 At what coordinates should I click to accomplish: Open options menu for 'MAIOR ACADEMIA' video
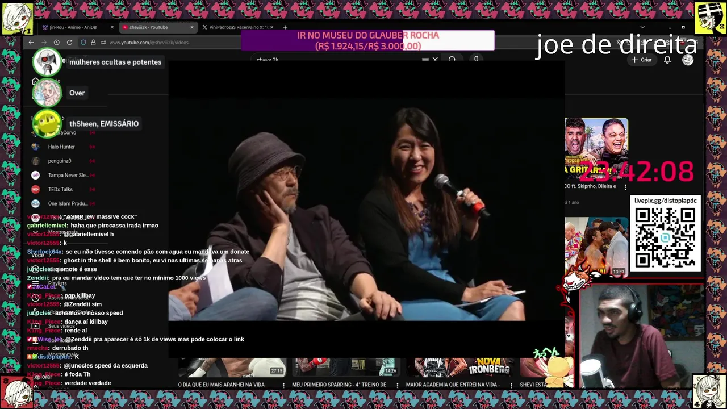pyautogui.click(x=511, y=385)
